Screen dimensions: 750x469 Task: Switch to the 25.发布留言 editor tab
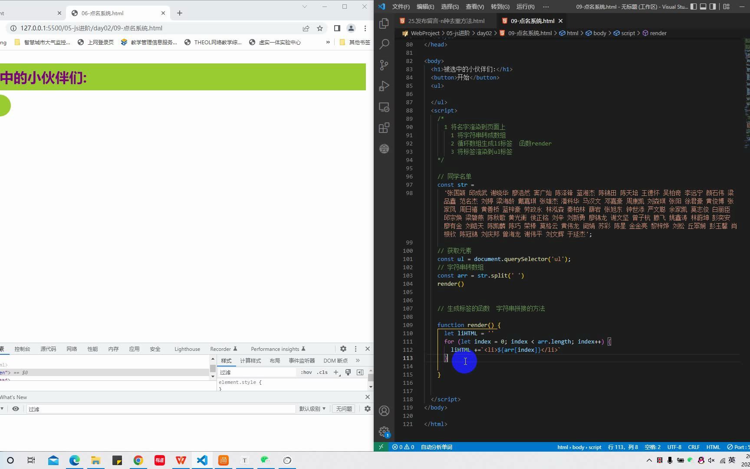click(x=446, y=21)
